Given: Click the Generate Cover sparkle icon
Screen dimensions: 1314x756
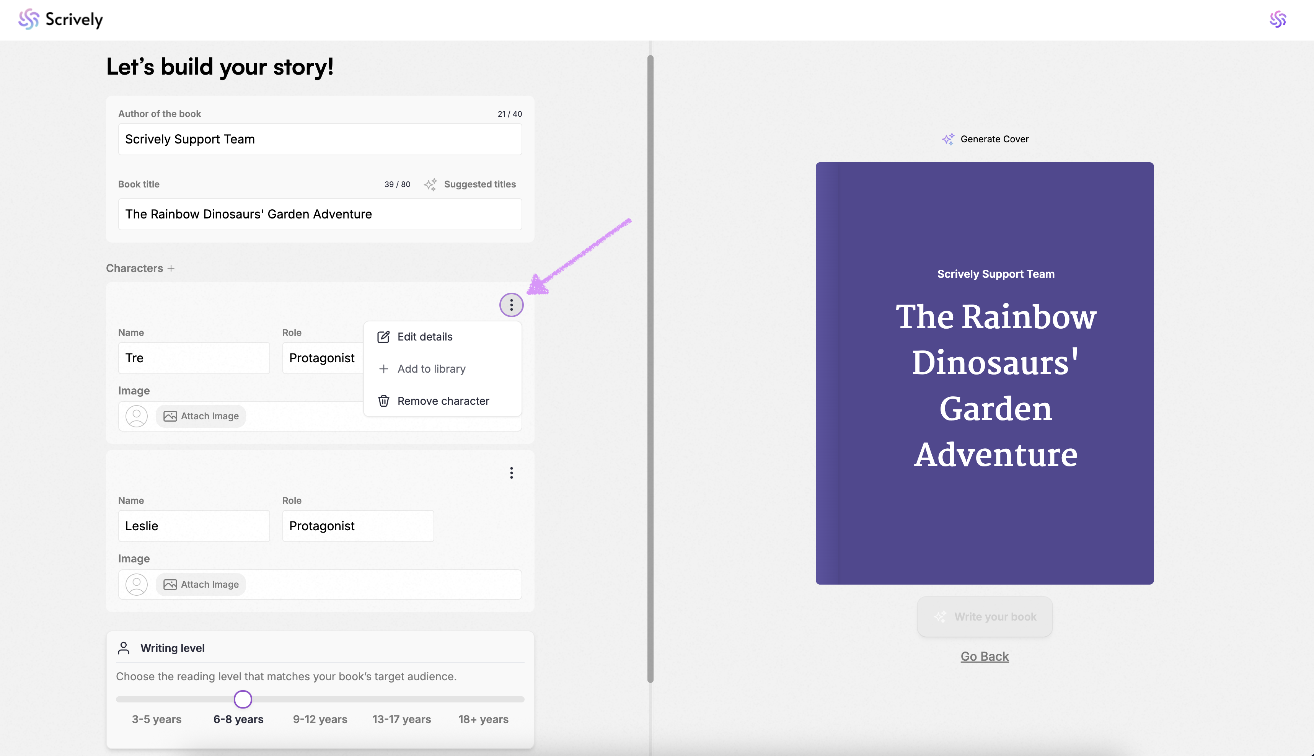Looking at the screenshot, I should point(948,139).
